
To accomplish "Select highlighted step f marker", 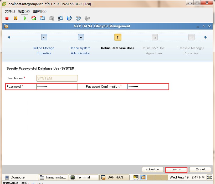I will tap(118, 37).
